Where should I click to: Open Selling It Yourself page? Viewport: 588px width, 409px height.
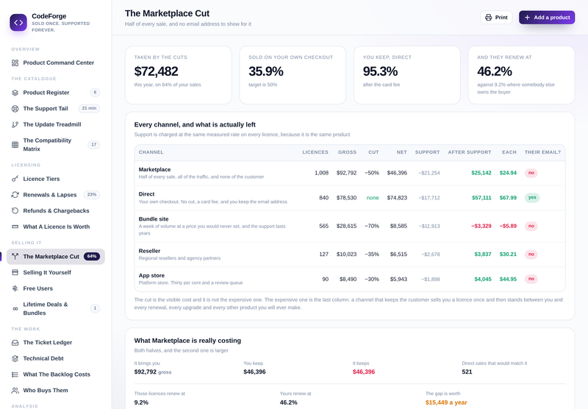point(56,272)
